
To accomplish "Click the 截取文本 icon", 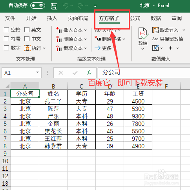I will click(x=59, y=48).
